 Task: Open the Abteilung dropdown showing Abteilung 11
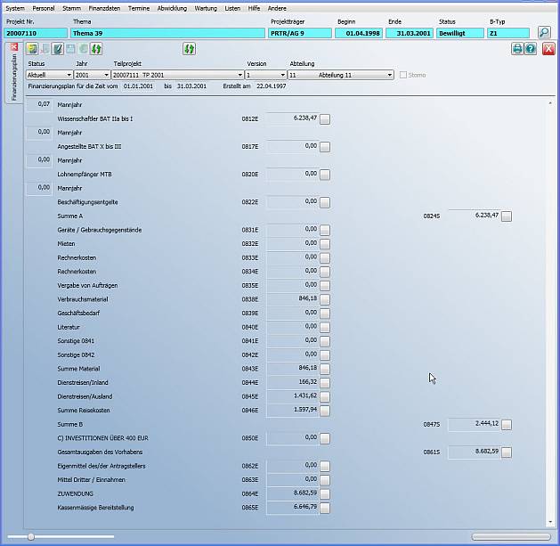[341, 75]
